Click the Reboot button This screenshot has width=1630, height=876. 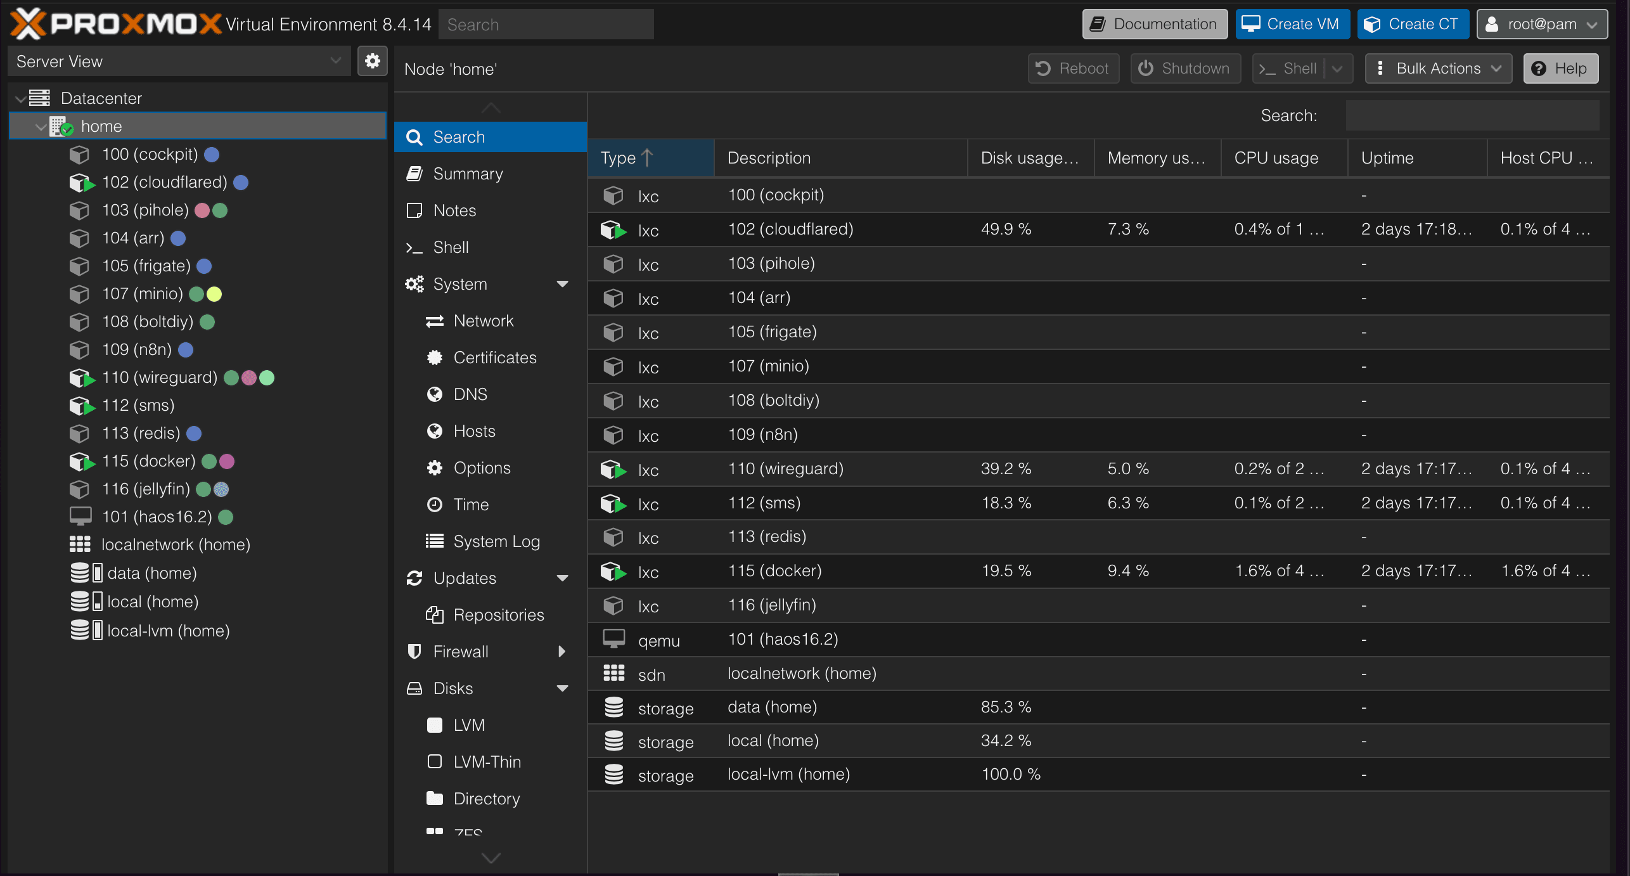click(x=1073, y=68)
